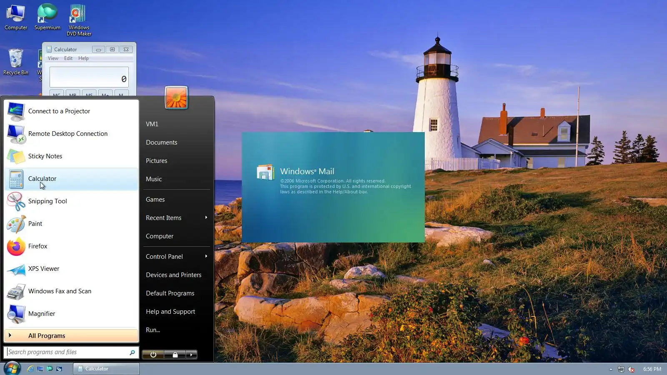Open Games from the Start menu
The image size is (667, 375).
coord(176,200)
